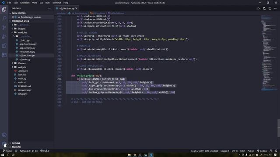This screenshot has height=157, width=280.
Task: Open More Actions in the editor toolbar
Action: click(x=275, y=8)
